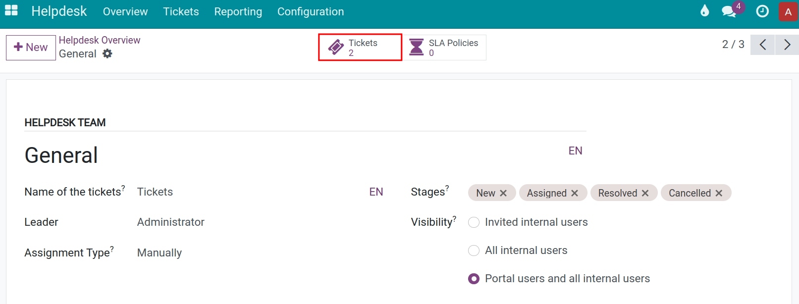Click the Stages field label

click(x=429, y=192)
